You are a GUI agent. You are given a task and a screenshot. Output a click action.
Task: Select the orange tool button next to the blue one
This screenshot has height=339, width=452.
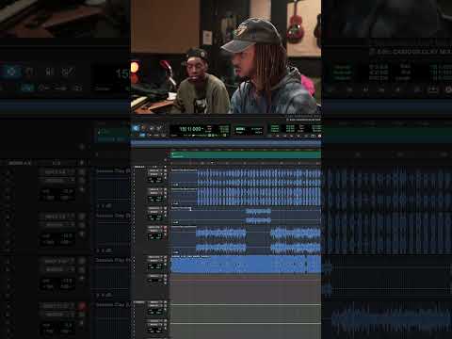[143, 128]
